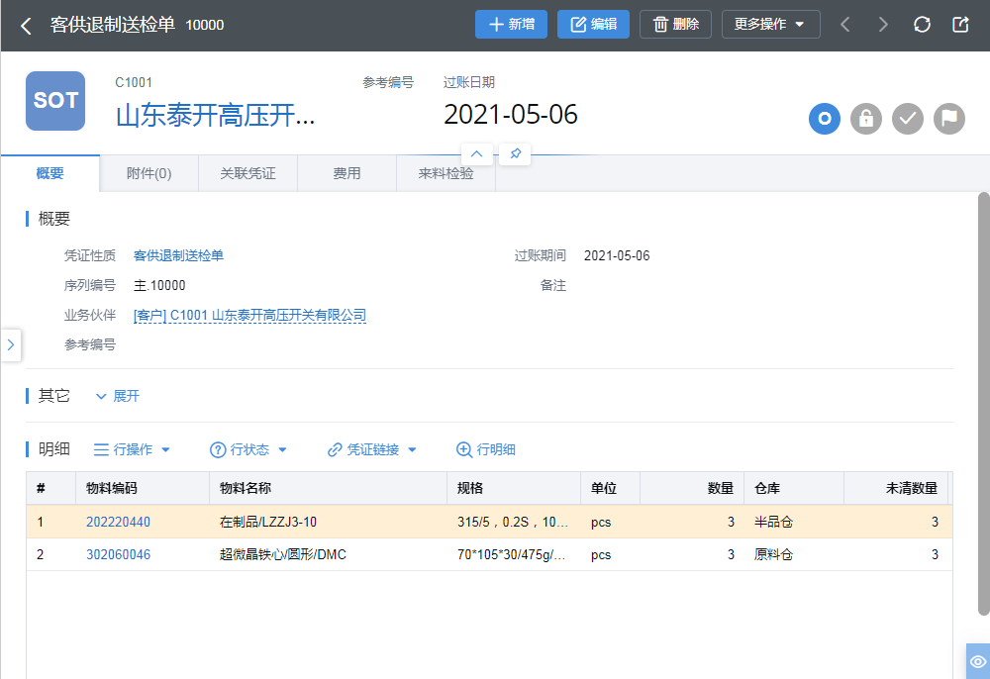Open the 费用 tab
This screenshot has height=679, width=990.
point(346,173)
